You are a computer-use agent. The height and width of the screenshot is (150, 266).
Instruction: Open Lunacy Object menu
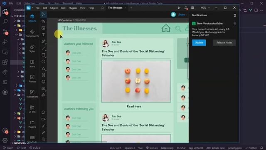pos(54,8)
